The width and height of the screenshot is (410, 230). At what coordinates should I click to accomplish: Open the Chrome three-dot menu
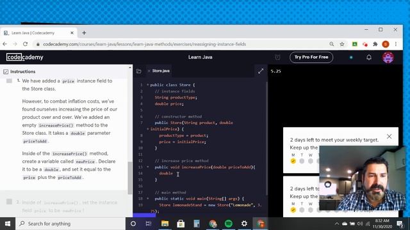coord(396,44)
